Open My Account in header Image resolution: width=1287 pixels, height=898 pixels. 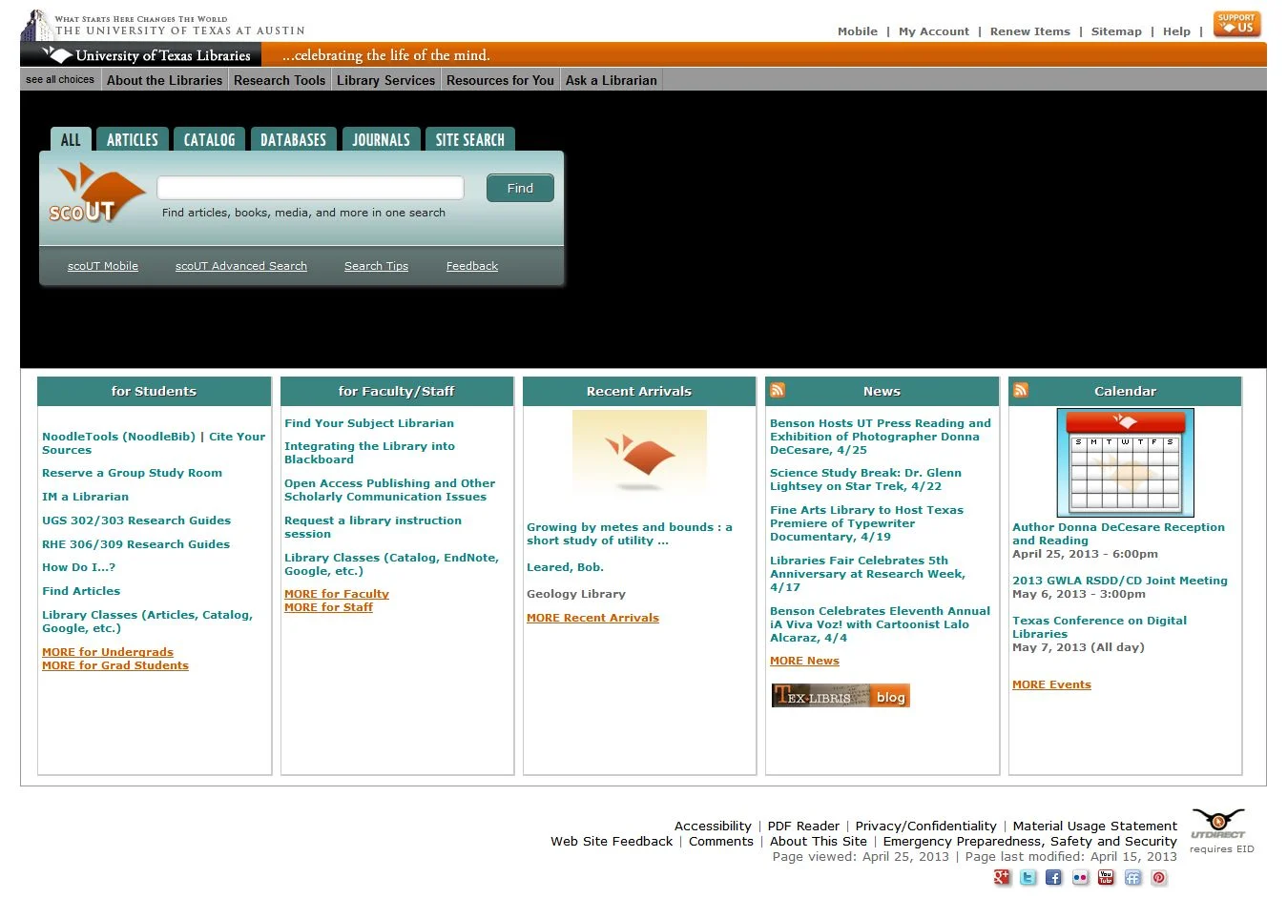[x=934, y=31]
